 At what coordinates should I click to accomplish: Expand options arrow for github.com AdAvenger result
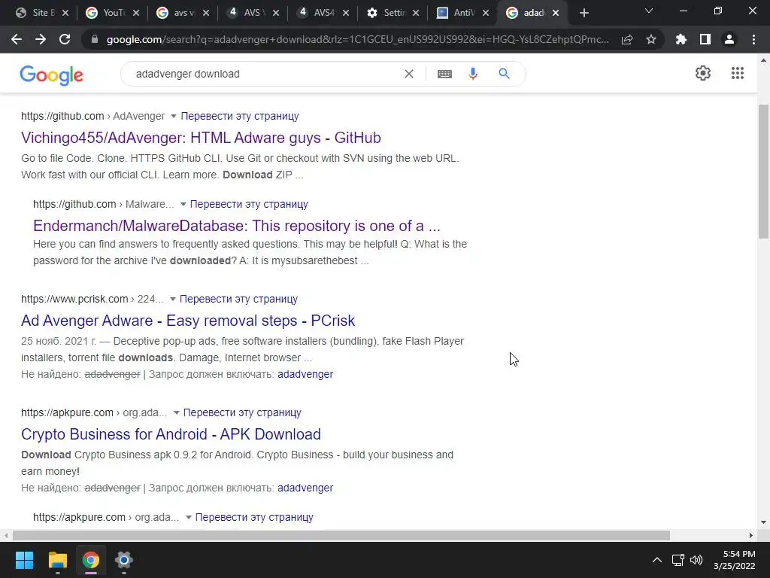174,117
